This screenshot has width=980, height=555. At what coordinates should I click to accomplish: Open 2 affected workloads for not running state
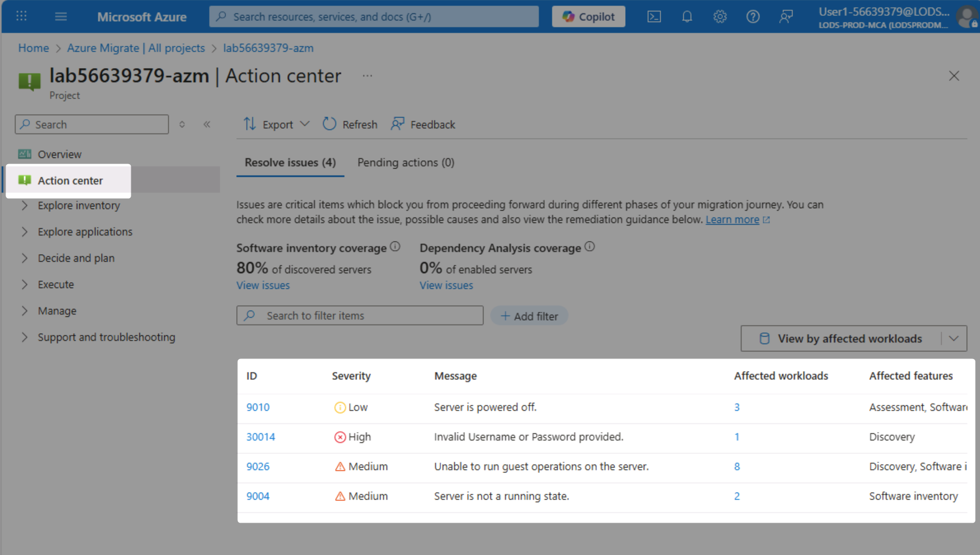point(737,496)
